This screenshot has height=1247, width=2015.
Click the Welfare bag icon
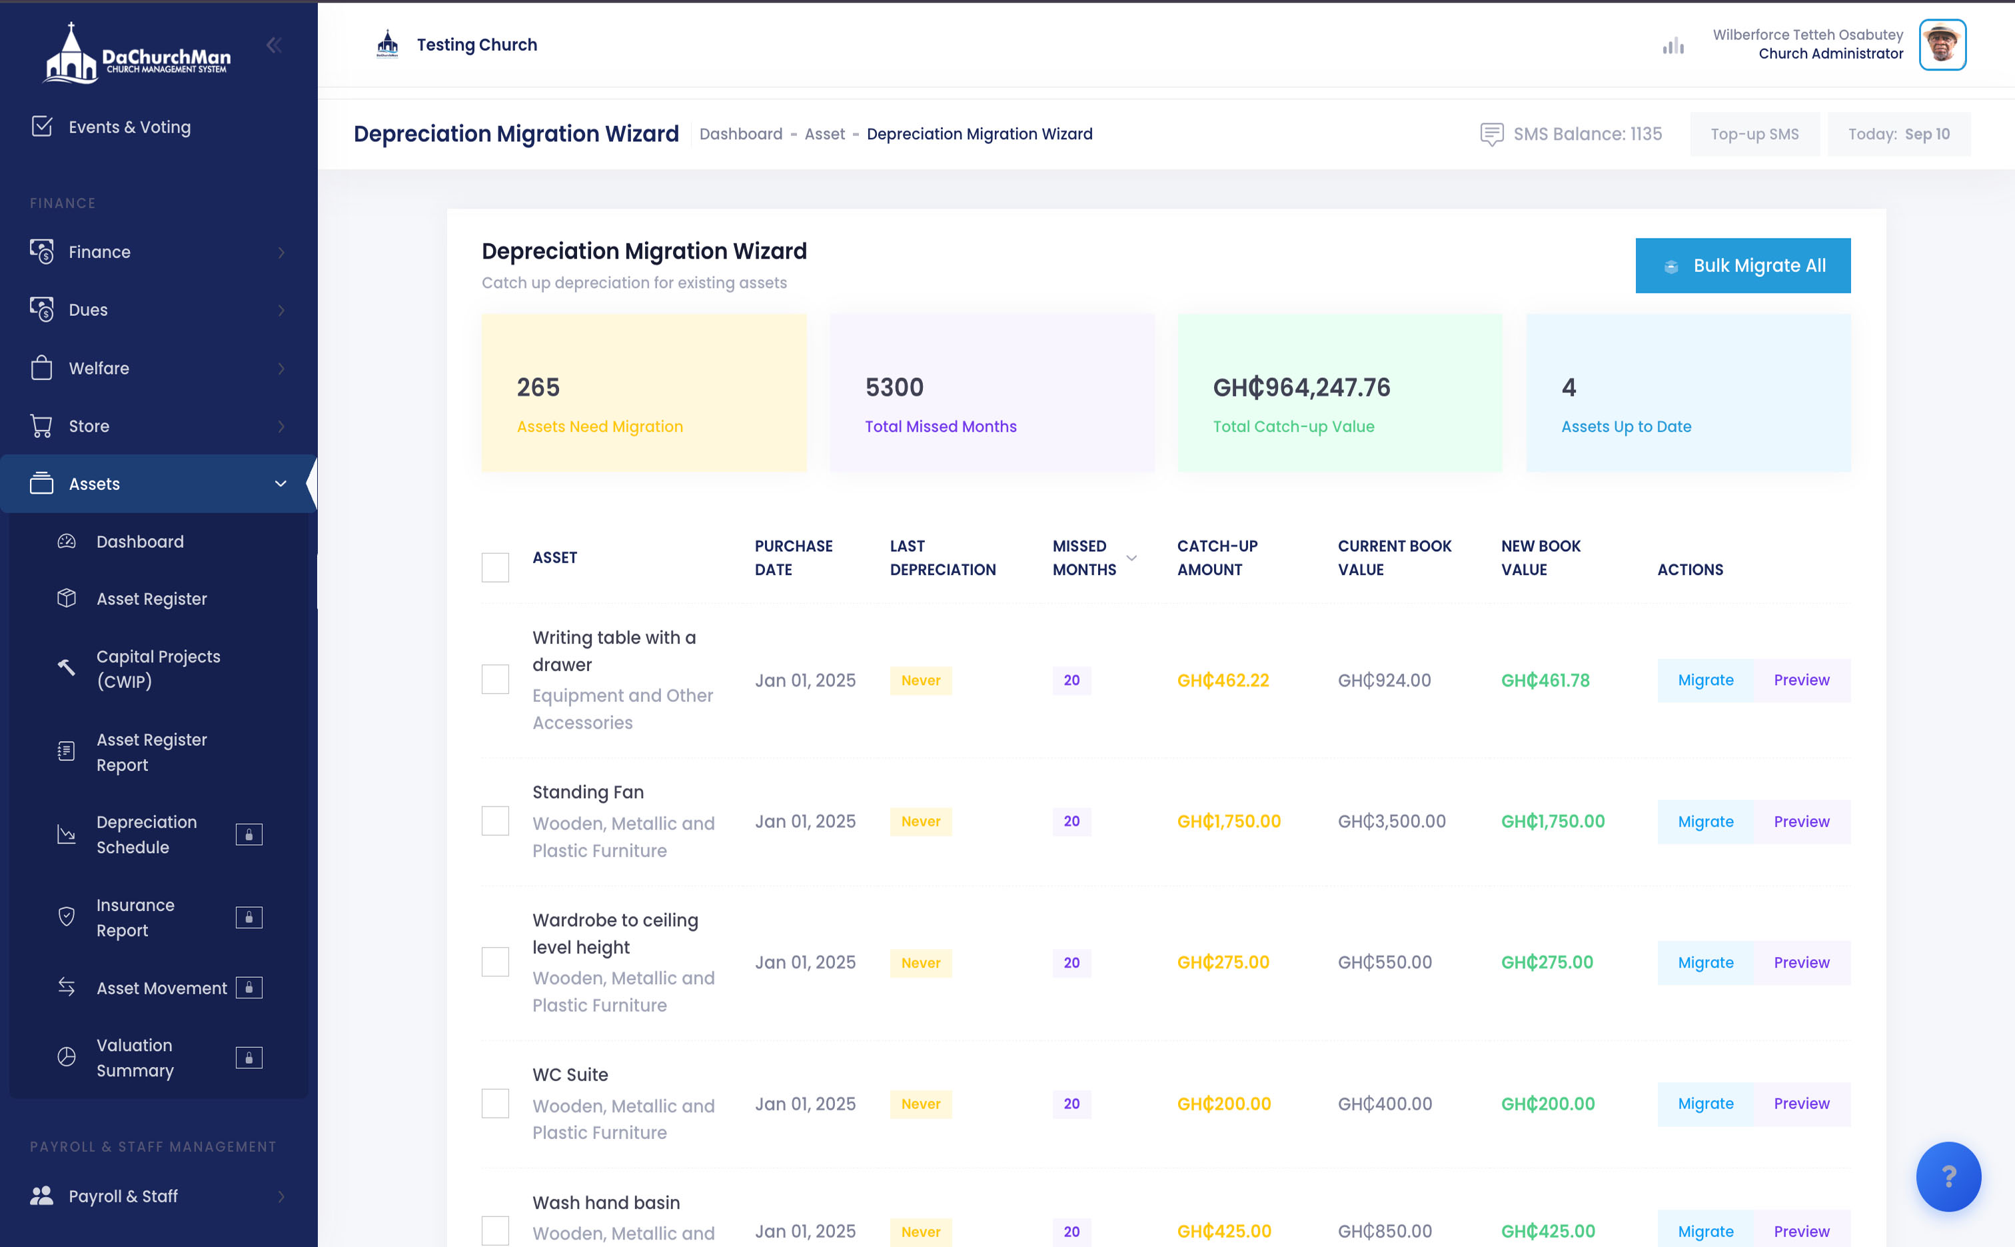tap(42, 368)
